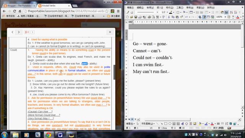Select the table Eraser tool
The width and height of the screenshot is (245, 138).
(x=132, y=12)
